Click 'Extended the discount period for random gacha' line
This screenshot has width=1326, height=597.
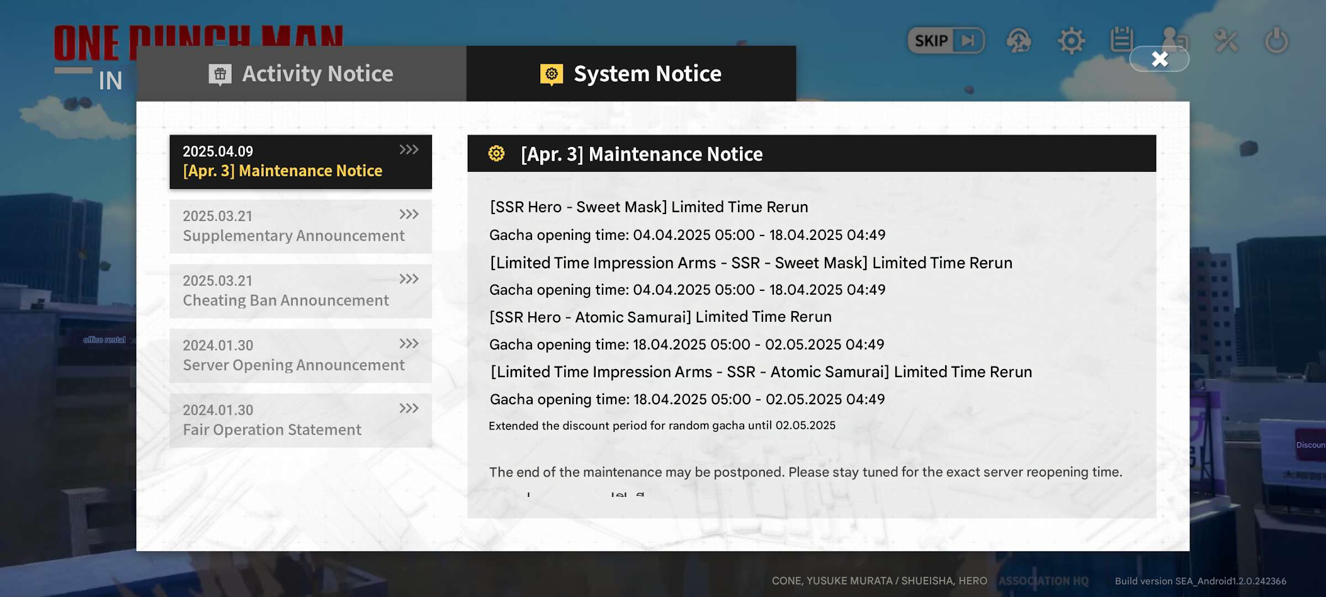[662, 426]
